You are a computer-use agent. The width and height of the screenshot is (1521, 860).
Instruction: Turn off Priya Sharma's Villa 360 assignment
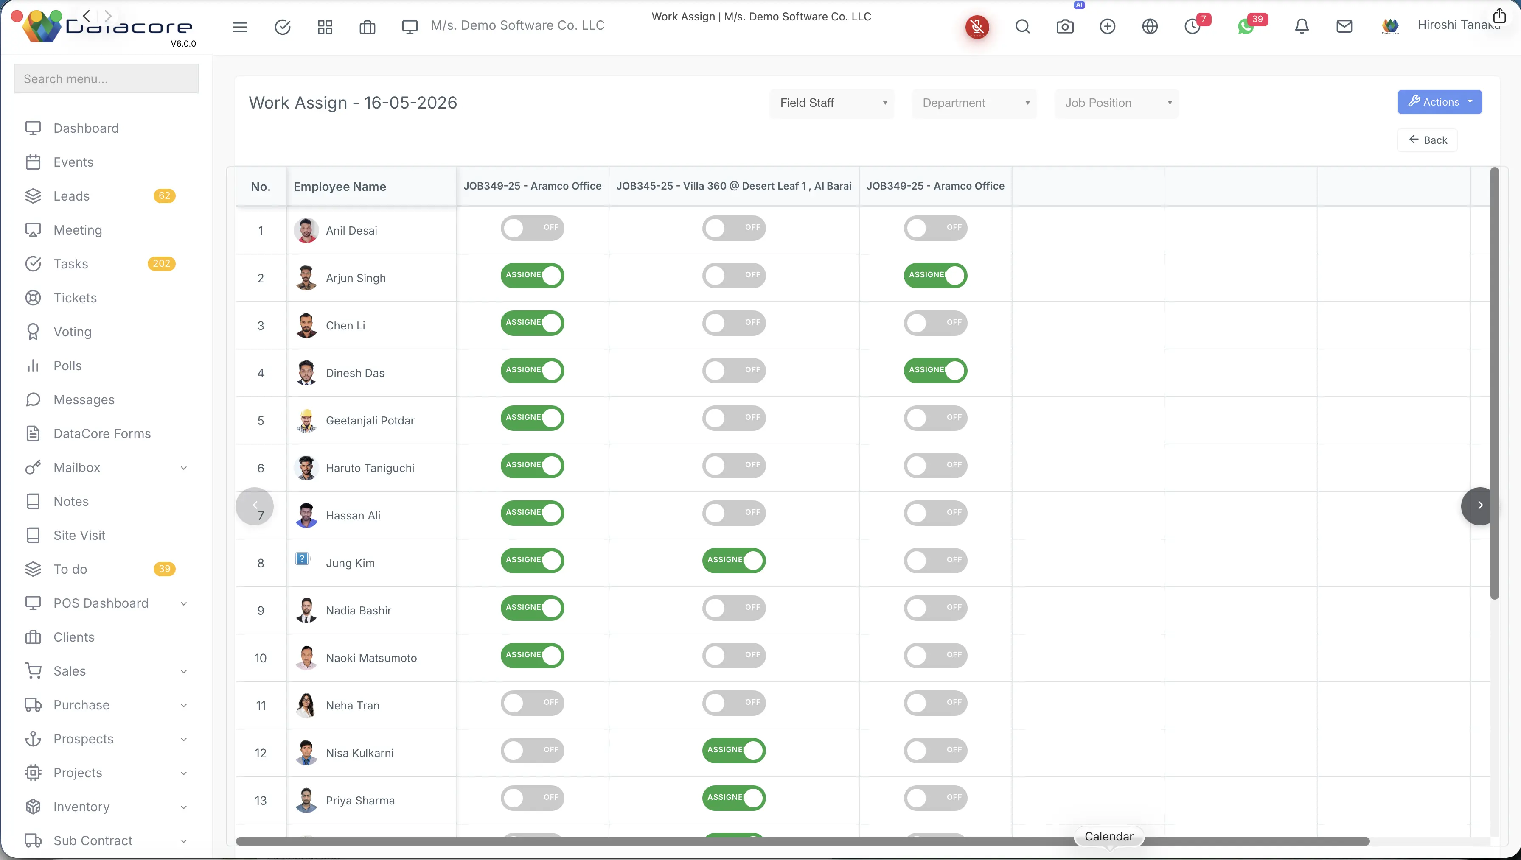[x=734, y=798]
